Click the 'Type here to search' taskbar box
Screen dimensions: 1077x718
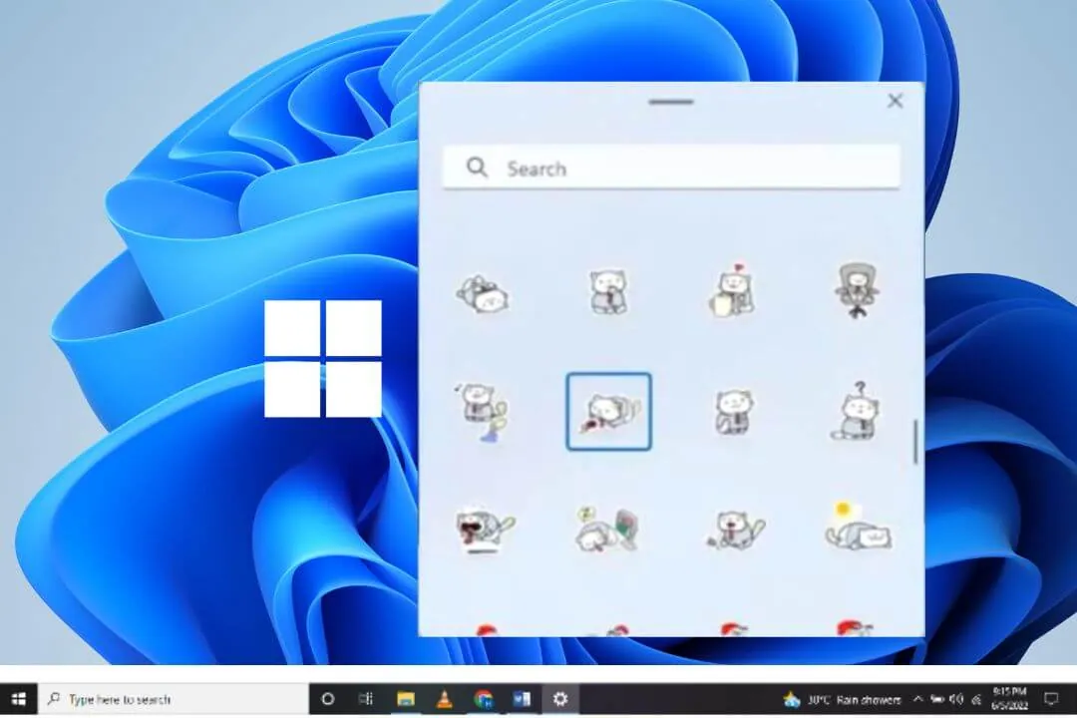pyautogui.click(x=174, y=699)
